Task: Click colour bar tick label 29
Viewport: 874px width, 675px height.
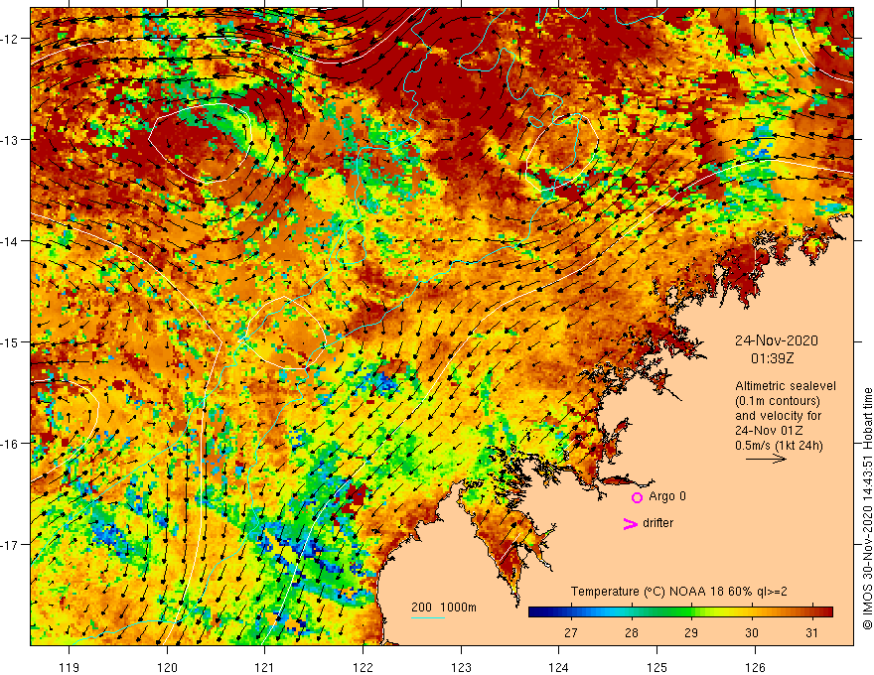Action: [691, 632]
